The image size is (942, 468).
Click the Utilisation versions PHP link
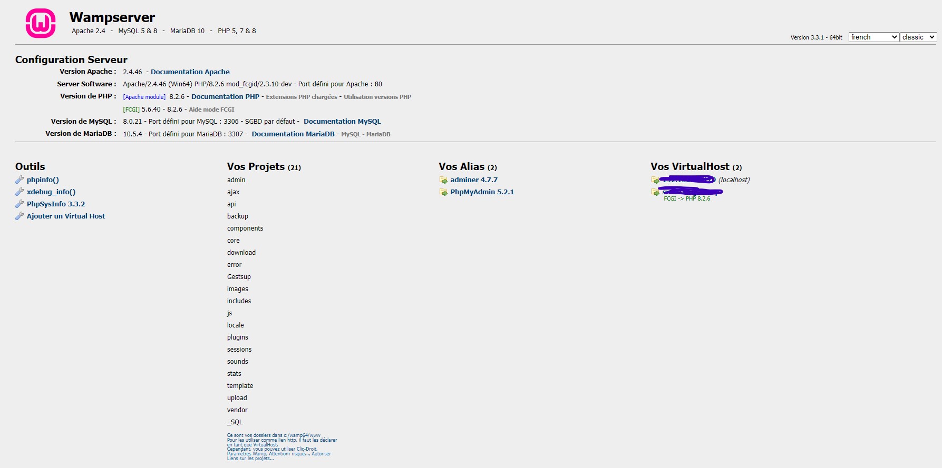tap(377, 97)
